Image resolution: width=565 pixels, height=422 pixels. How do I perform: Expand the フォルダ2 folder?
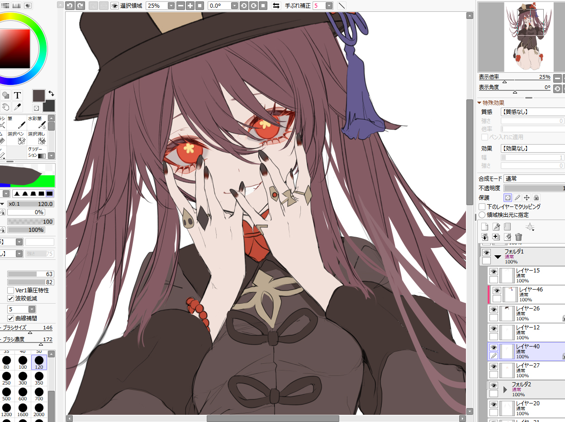tap(505, 389)
